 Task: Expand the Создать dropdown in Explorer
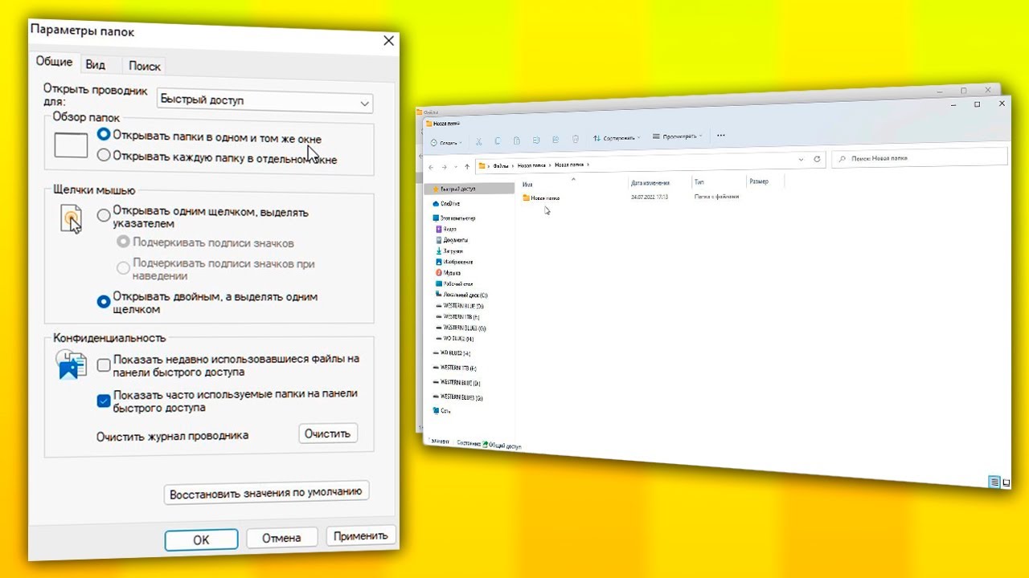[x=445, y=143]
